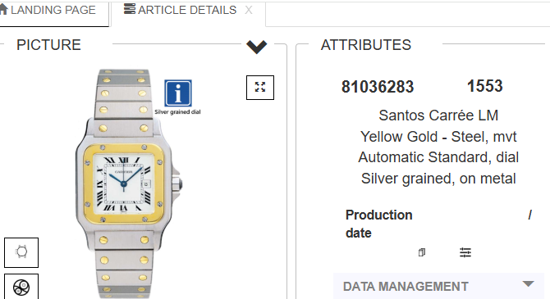Click the blue info icon
This screenshot has width=550, height=299.
[178, 93]
